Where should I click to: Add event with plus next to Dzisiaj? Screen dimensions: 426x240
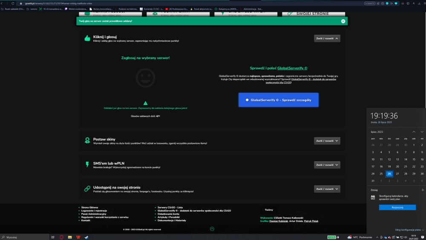tap(423, 190)
